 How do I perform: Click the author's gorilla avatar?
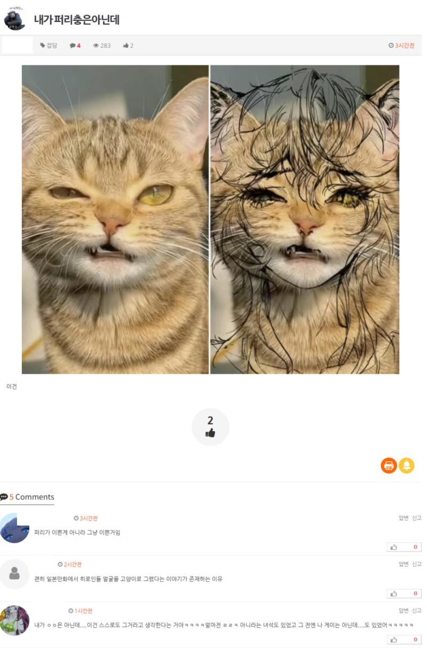click(14, 19)
